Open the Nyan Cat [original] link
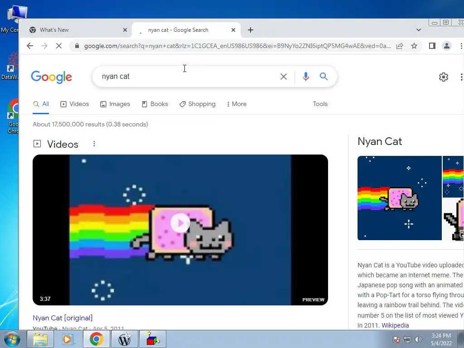 point(63,318)
